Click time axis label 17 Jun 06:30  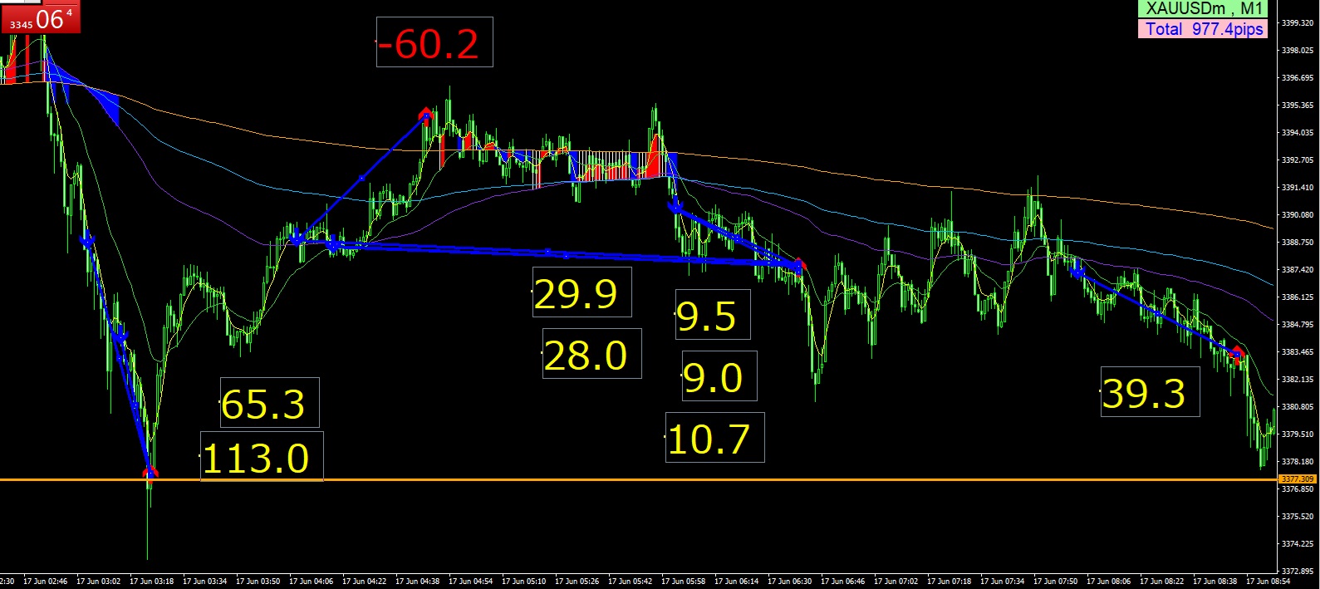[790, 582]
